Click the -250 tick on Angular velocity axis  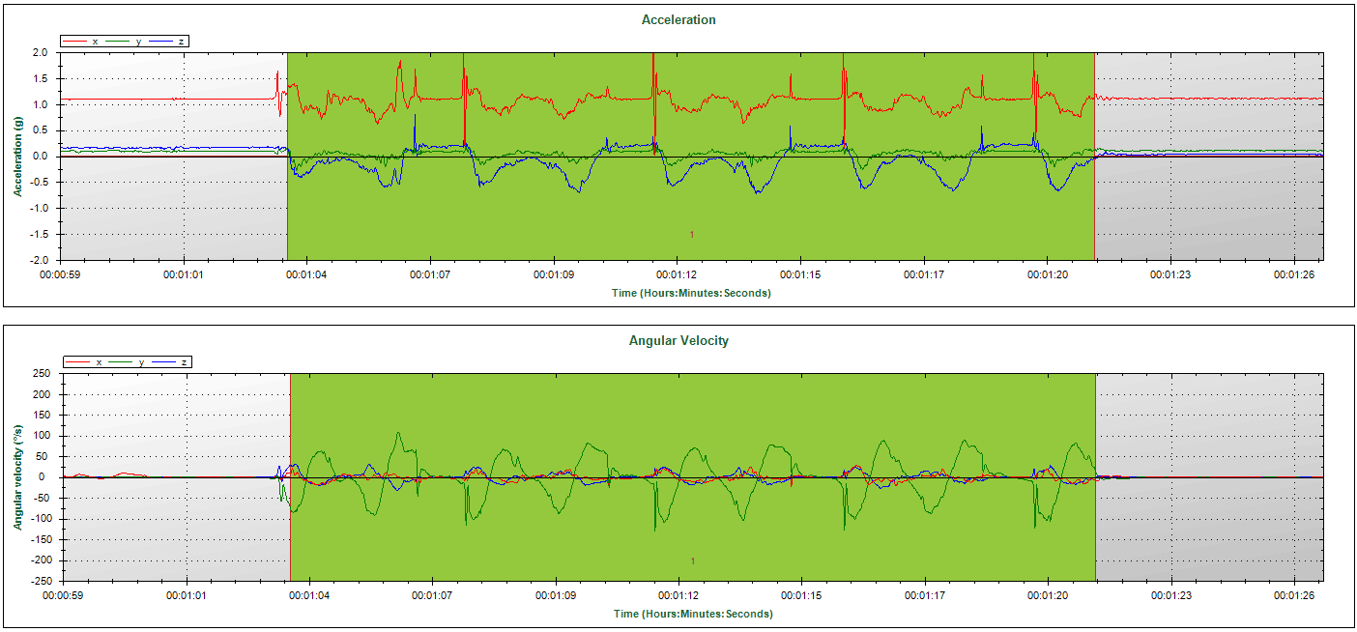point(39,581)
